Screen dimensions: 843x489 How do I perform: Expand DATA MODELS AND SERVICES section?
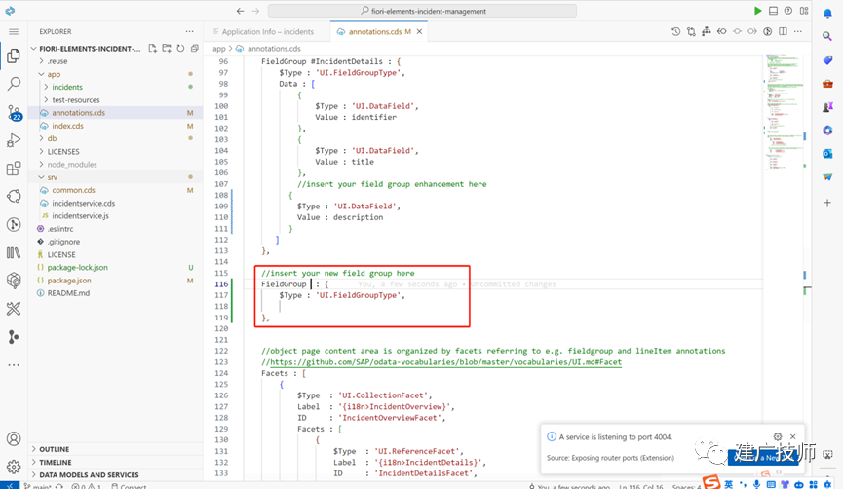pos(89,475)
